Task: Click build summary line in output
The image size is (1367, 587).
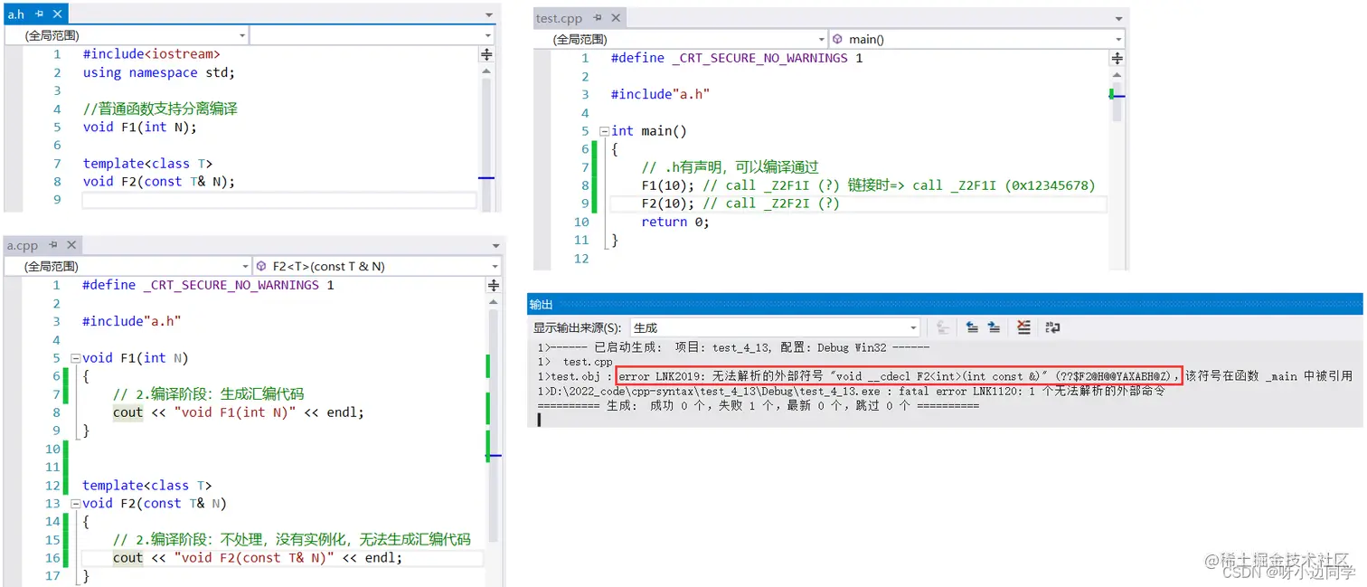Action: point(758,406)
